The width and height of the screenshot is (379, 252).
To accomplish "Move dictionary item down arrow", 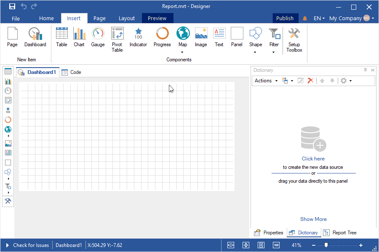I will click(332, 81).
